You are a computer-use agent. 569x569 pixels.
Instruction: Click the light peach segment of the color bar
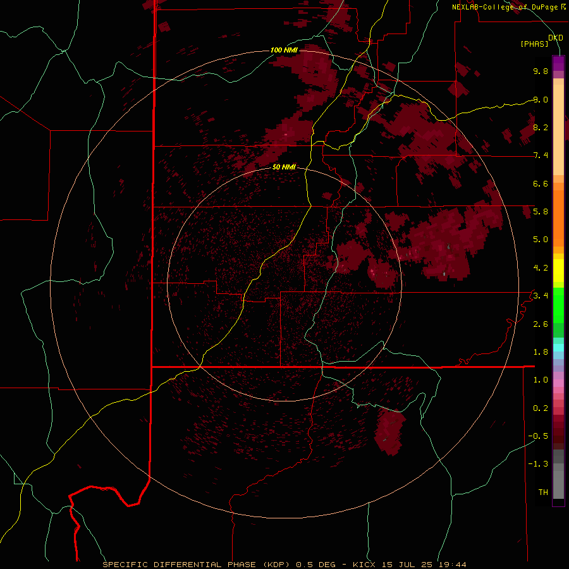click(x=558, y=130)
